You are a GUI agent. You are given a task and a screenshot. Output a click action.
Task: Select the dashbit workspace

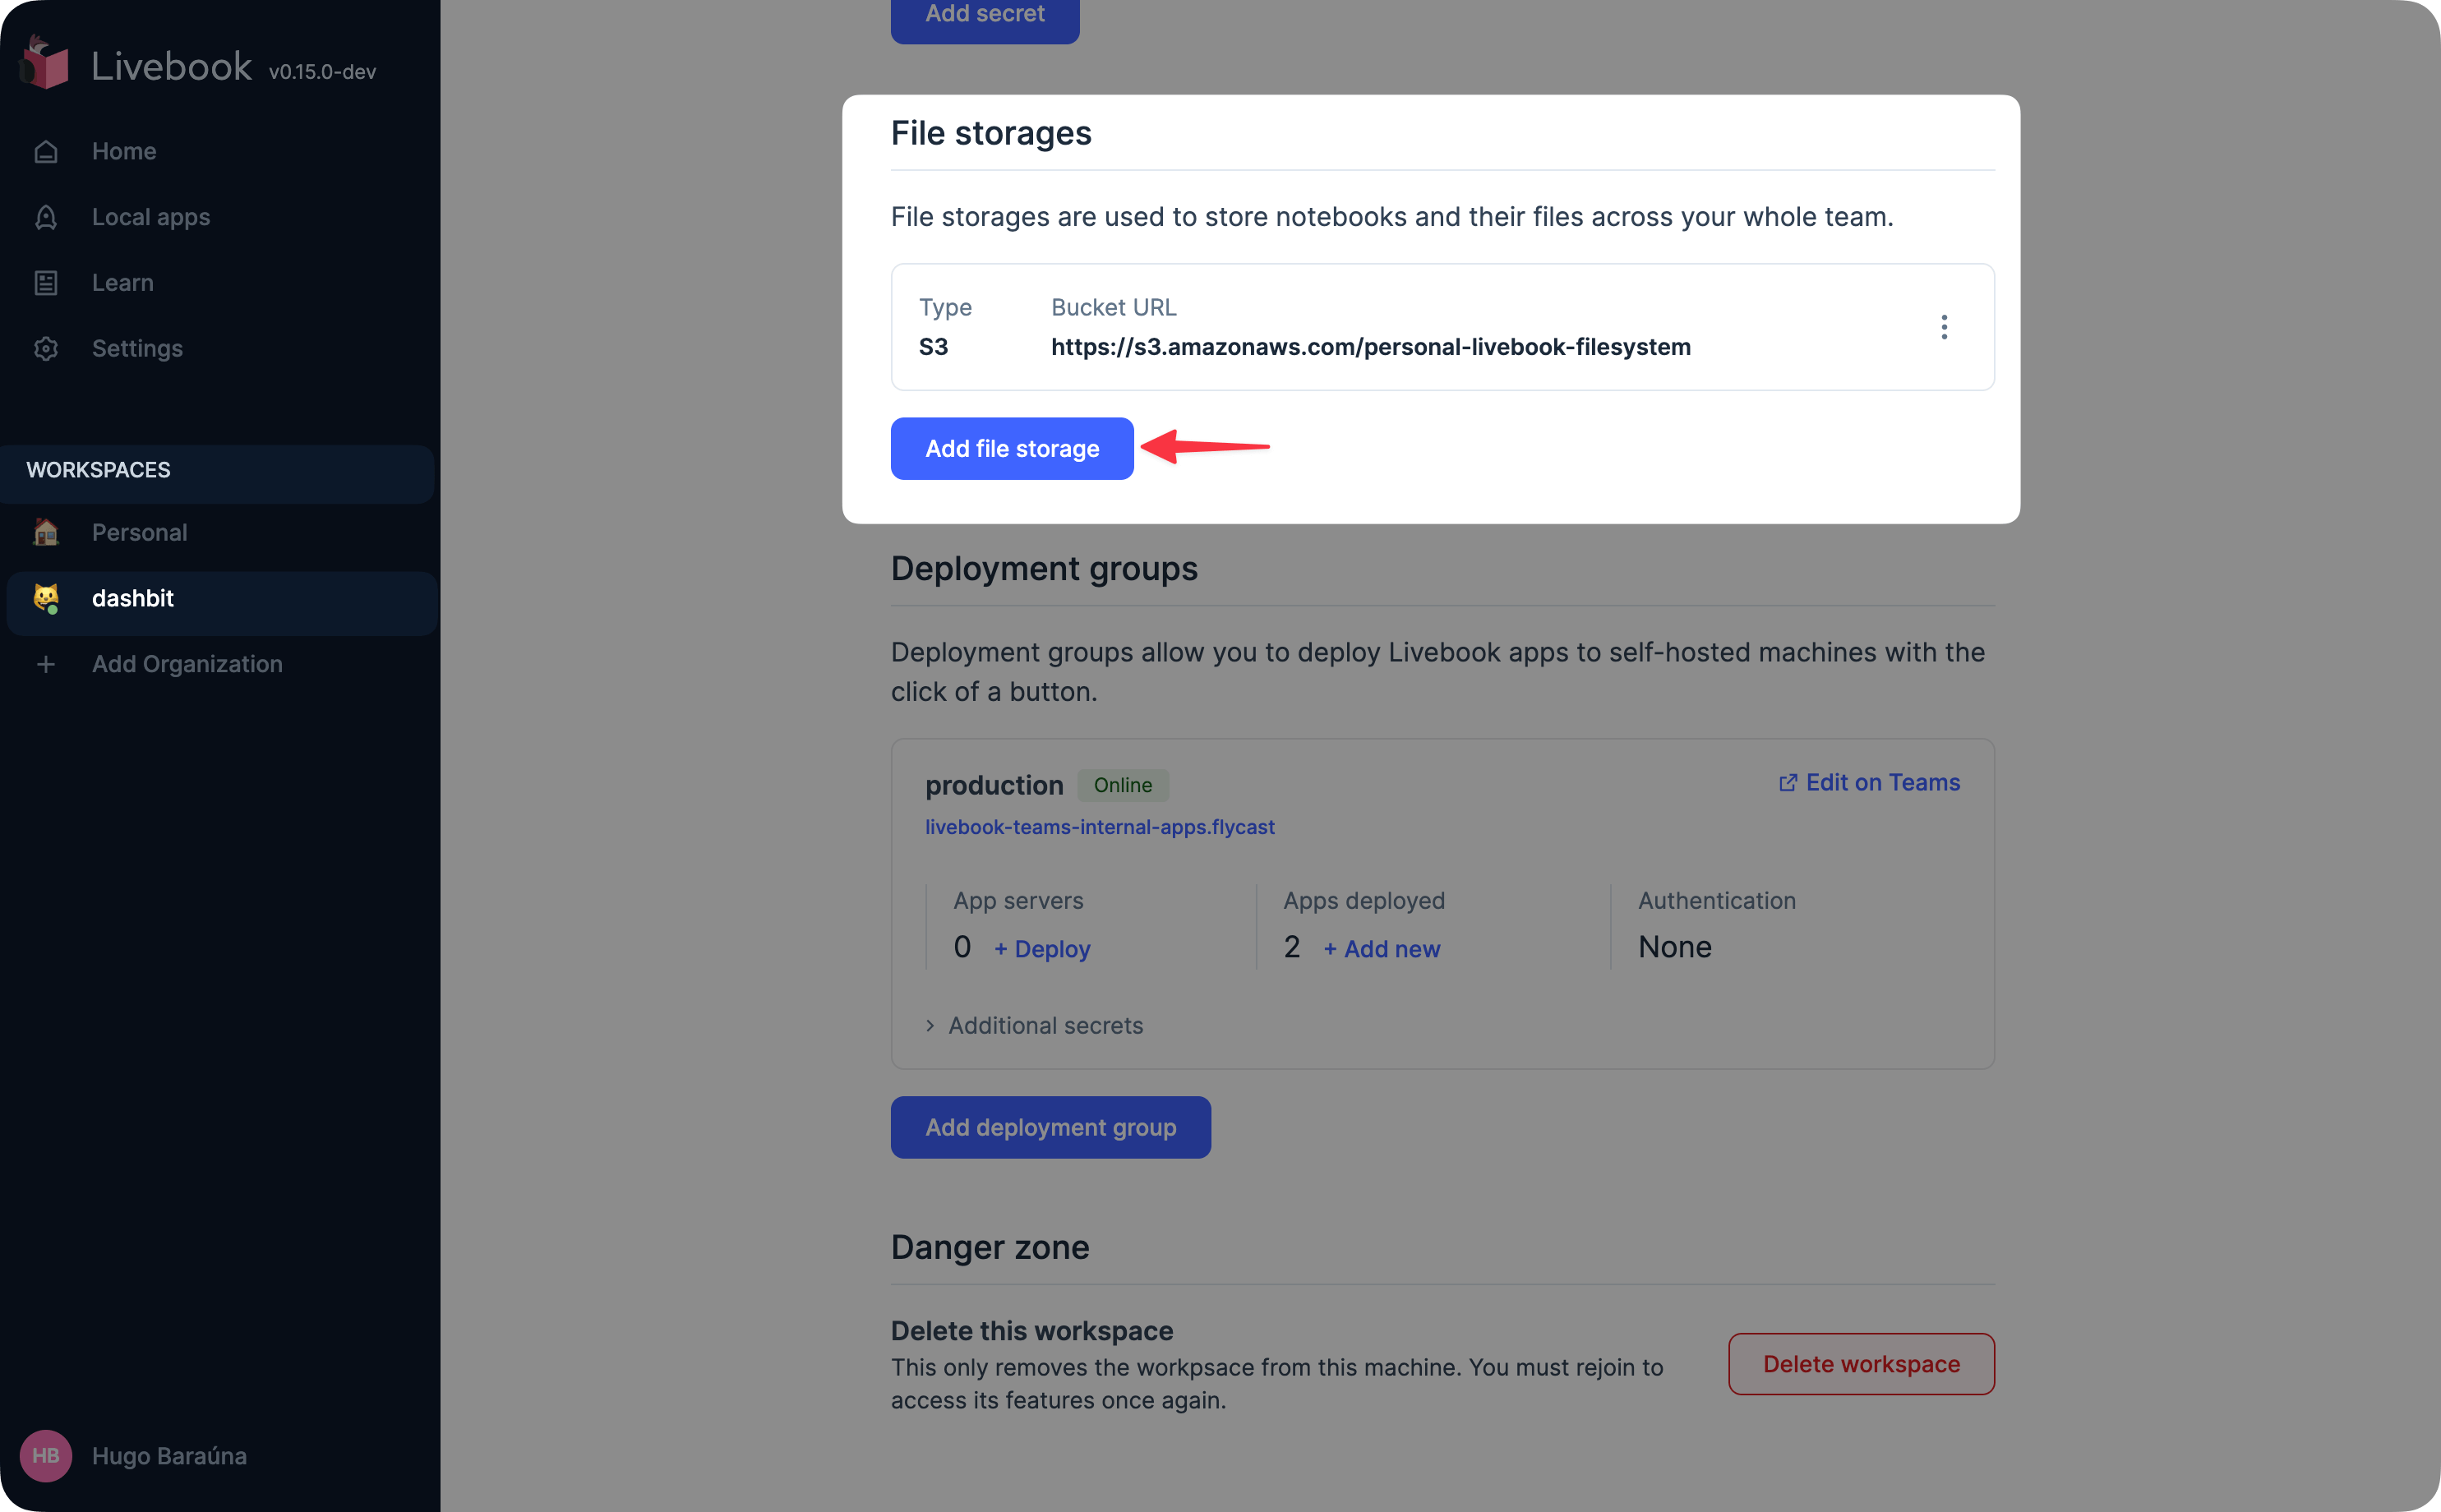pyautogui.click(x=133, y=598)
